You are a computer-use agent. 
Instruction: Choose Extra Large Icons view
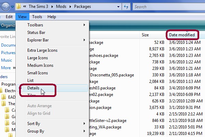coord(42,50)
